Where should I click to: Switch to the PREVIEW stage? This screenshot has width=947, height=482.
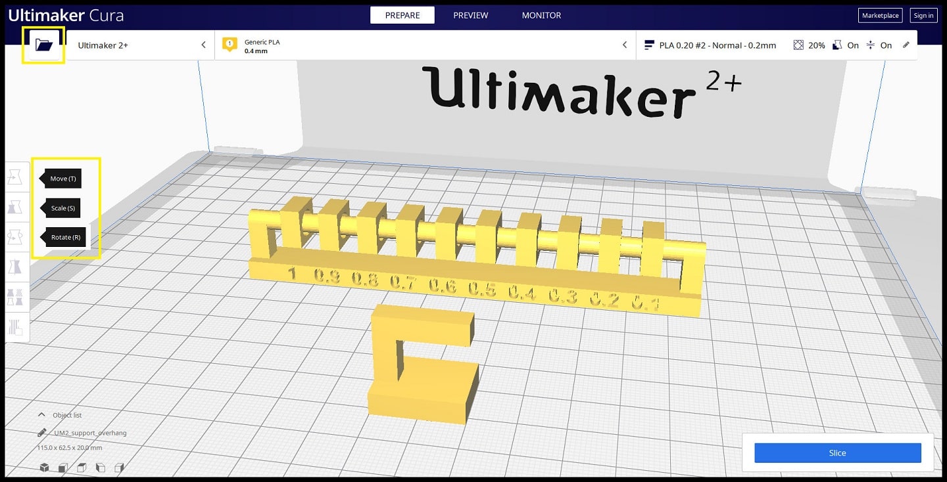471,15
